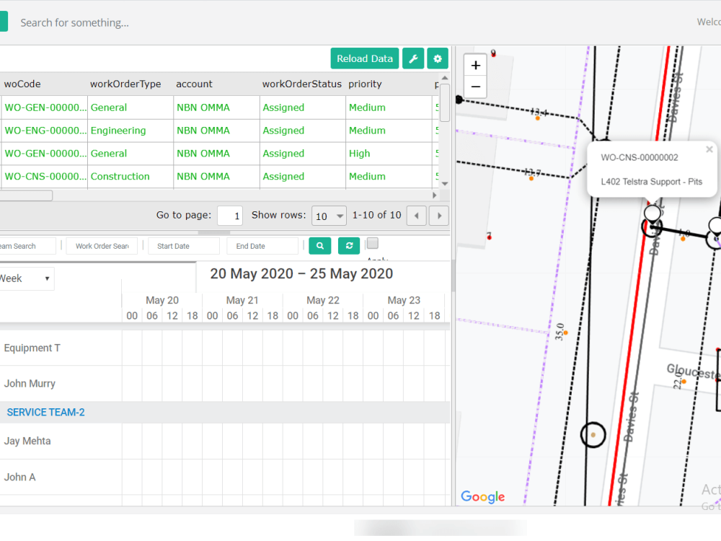Image resolution: width=721 pixels, height=541 pixels.
Task: Click the High priority cell
Action: tap(389, 154)
